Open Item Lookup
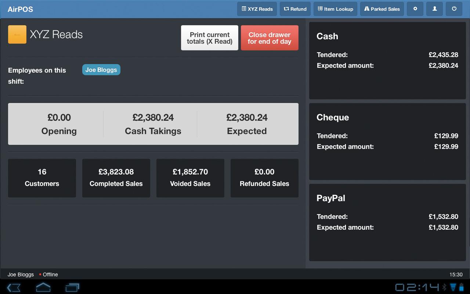This screenshot has width=470, height=294. [336, 9]
